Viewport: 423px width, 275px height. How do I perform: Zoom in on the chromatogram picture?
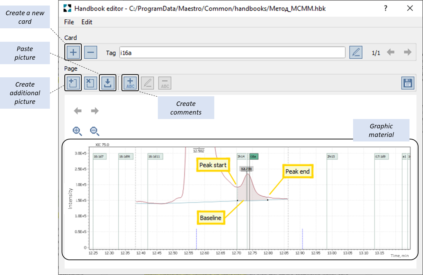[77, 131]
